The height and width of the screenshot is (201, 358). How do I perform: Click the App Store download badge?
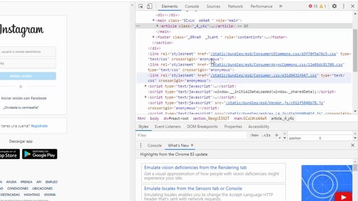coord(10,154)
